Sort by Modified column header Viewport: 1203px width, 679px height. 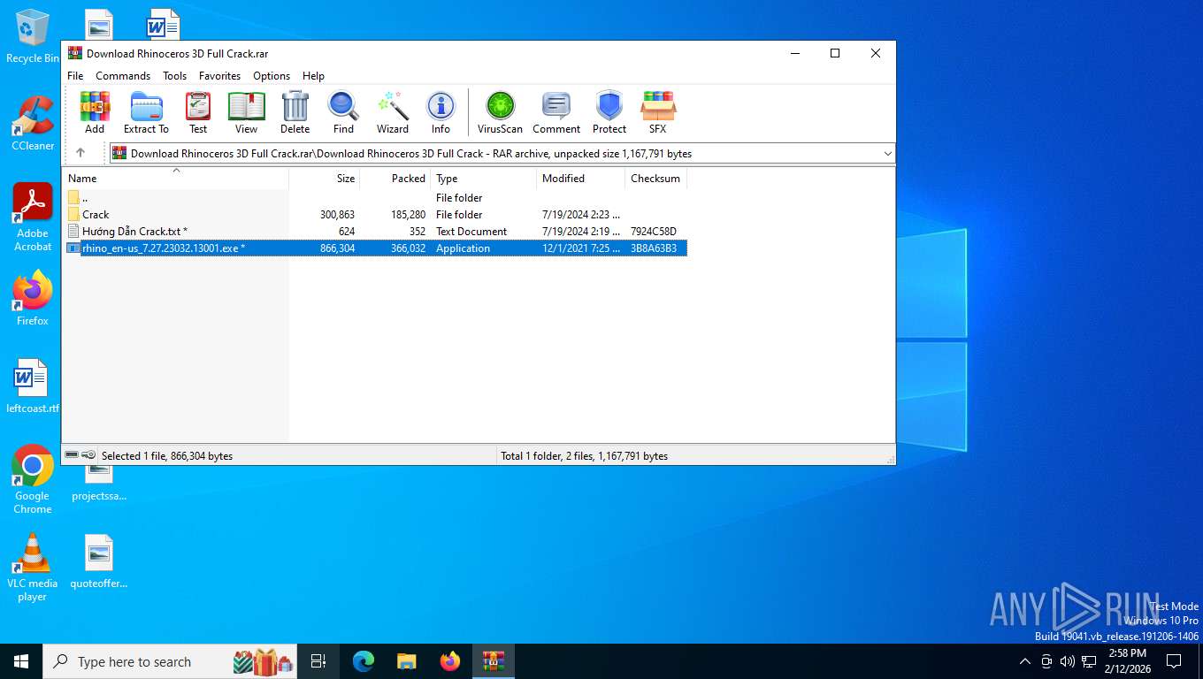[x=581, y=178]
